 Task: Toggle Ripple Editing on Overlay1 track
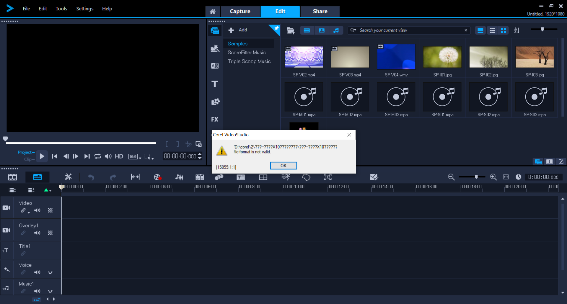click(23, 233)
